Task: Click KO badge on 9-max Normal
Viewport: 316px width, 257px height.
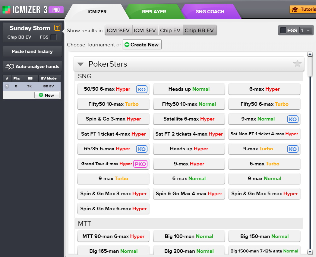Action: (292, 119)
